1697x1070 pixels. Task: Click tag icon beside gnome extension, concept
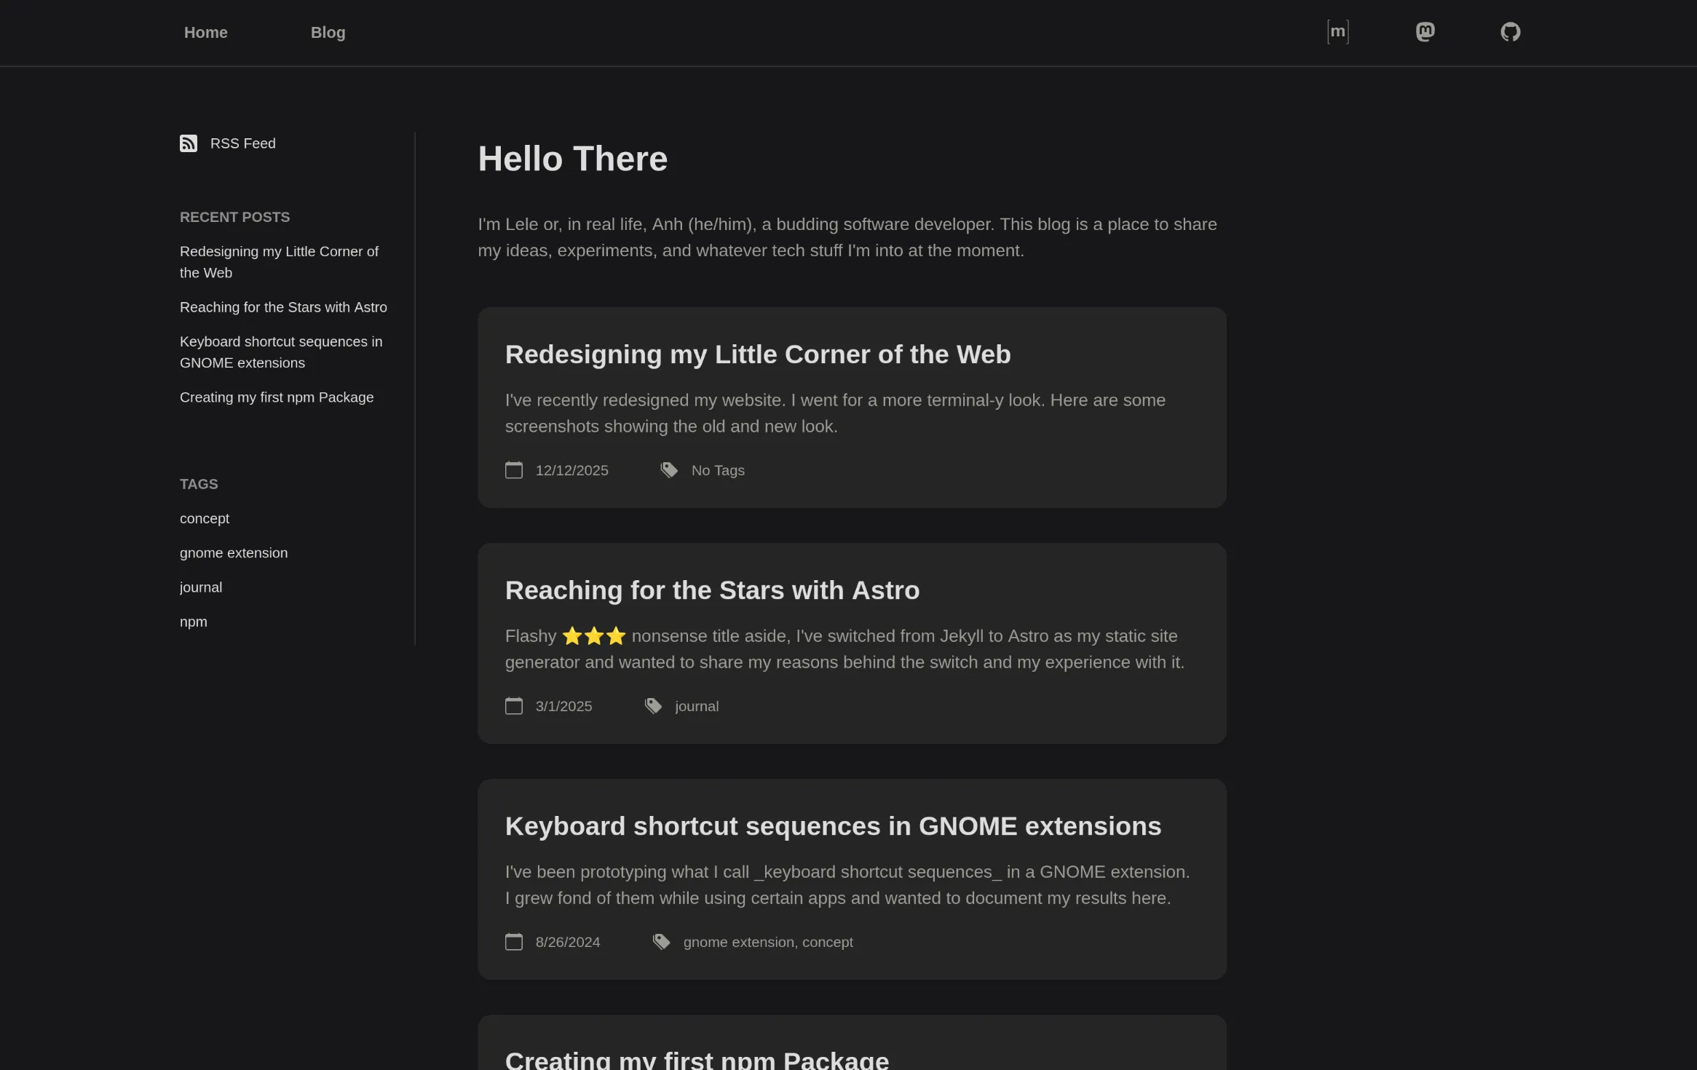661,942
